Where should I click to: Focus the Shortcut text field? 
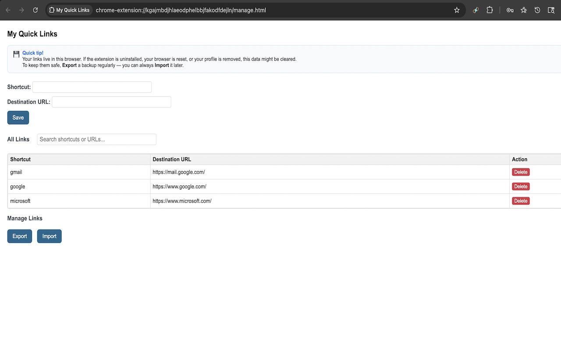tap(92, 87)
